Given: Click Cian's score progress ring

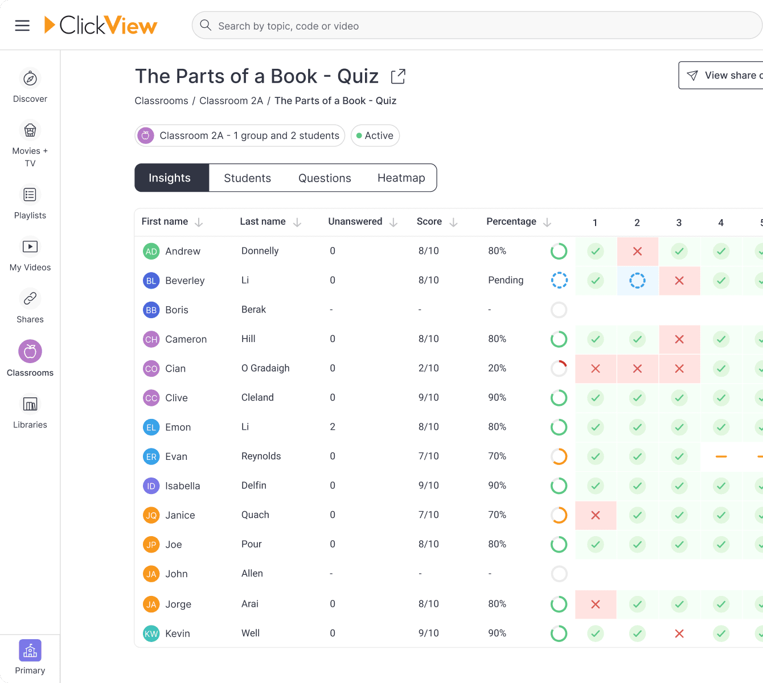Looking at the screenshot, I should 559,368.
